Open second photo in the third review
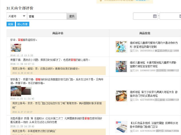Screen dimensions: 181x135 26,91
